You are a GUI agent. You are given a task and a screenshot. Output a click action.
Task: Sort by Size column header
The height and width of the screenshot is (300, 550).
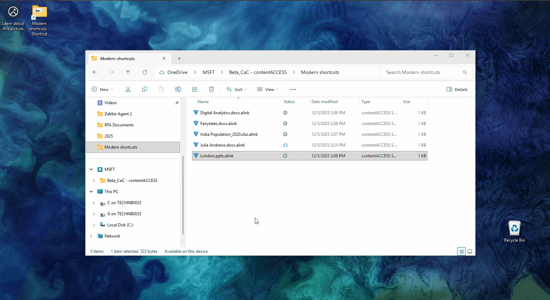click(x=407, y=102)
